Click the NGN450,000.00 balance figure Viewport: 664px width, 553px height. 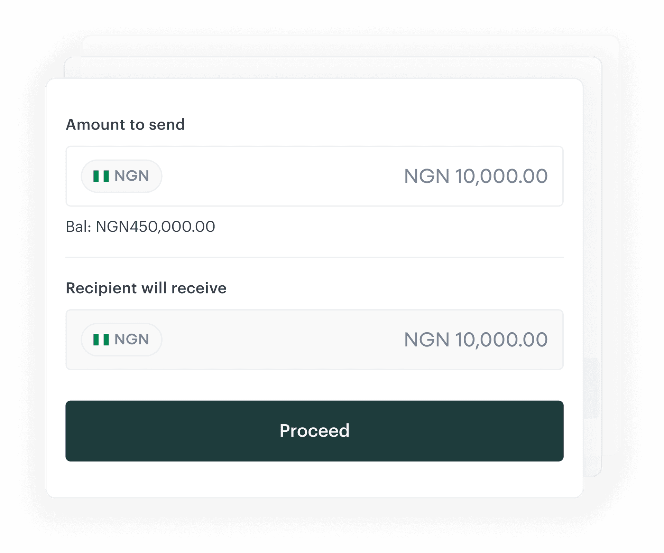[x=155, y=227]
